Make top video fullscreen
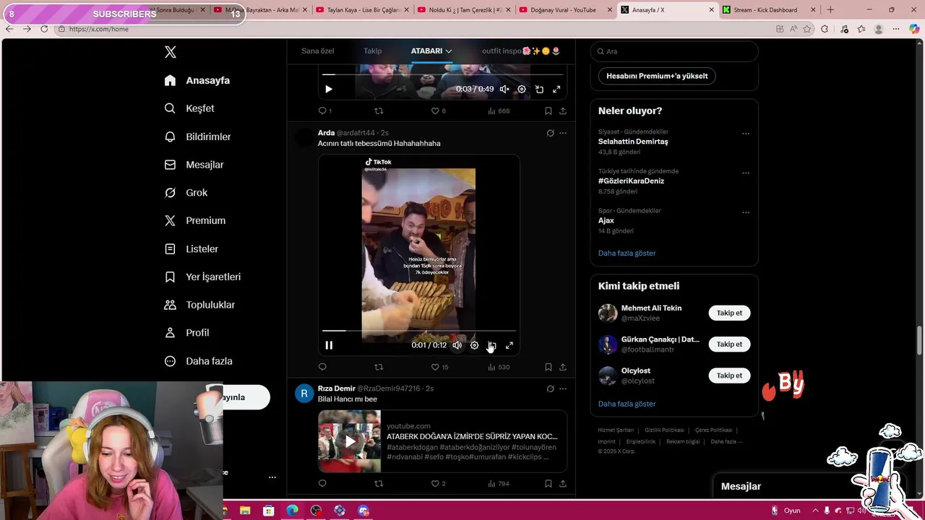This screenshot has height=520, width=925. [556, 89]
